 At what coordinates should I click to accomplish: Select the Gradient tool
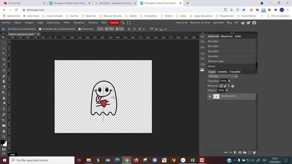[4, 92]
